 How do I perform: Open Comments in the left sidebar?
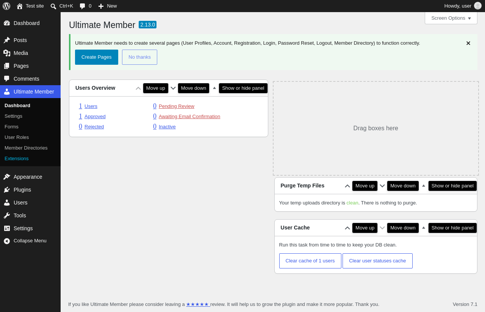coord(30,79)
